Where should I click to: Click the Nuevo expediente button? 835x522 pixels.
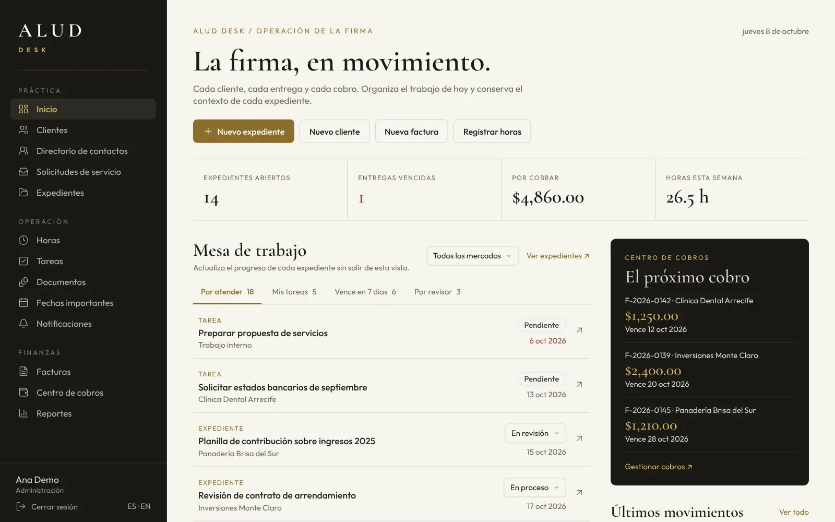click(x=244, y=132)
